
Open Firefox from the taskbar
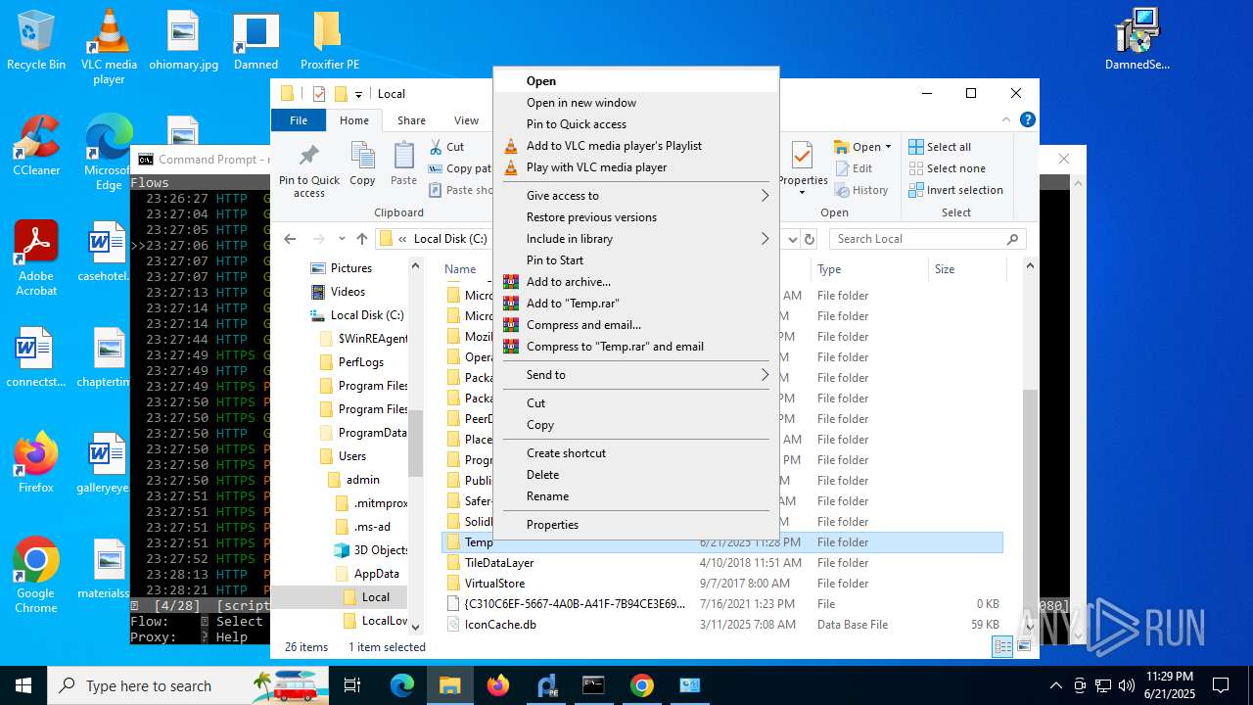tap(498, 685)
